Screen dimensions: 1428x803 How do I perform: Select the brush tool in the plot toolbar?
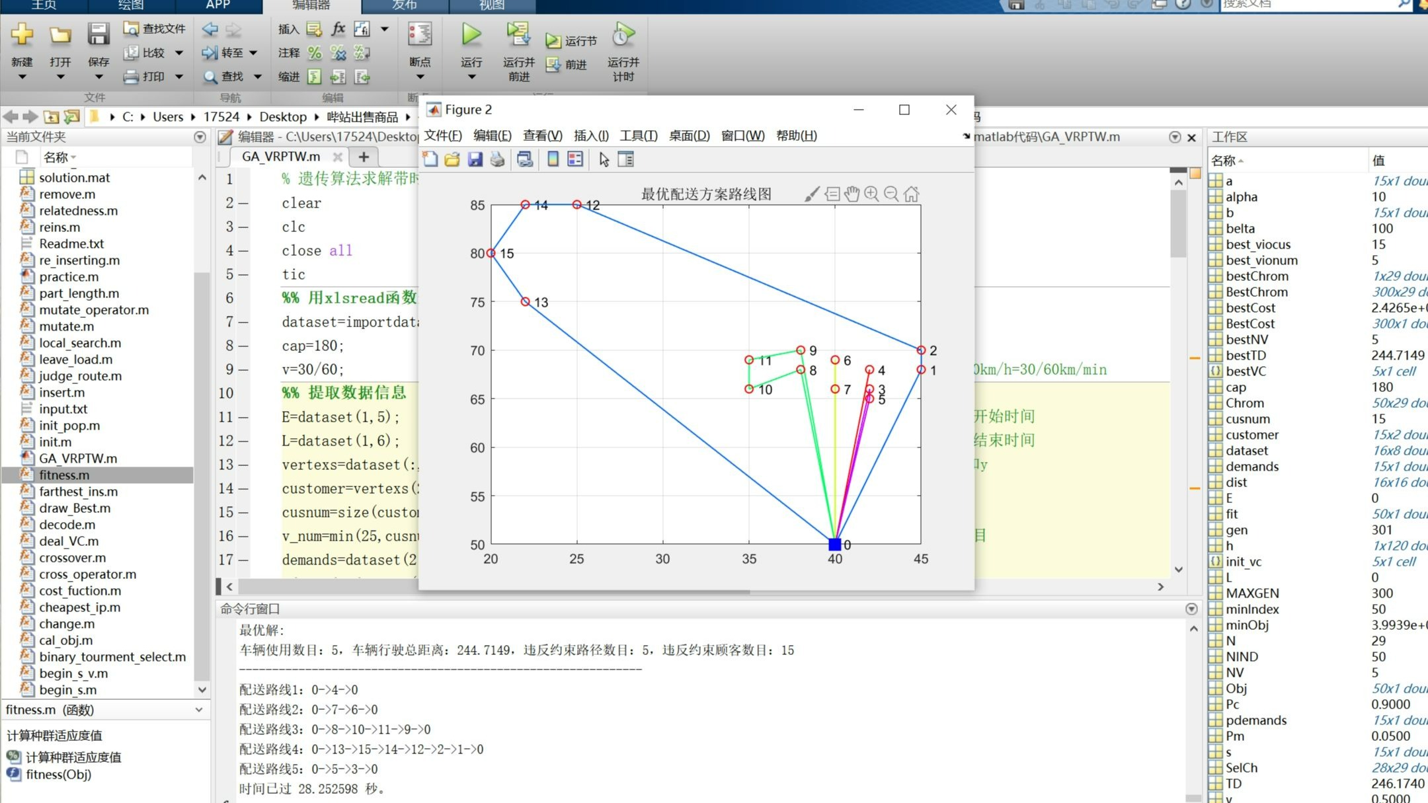[x=812, y=194]
